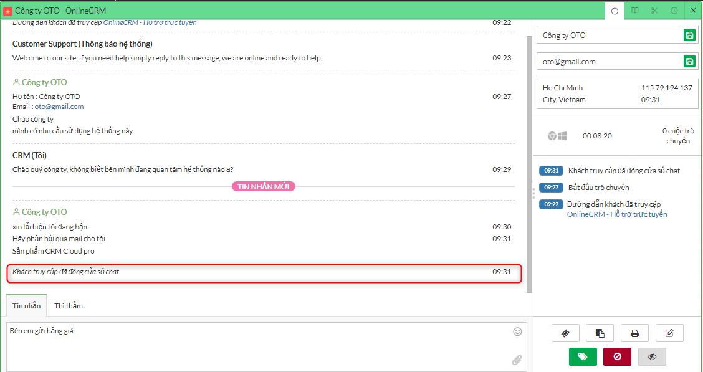Click the 00:08:20 session duration
This screenshot has height=372, width=703.
pos(597,136)
